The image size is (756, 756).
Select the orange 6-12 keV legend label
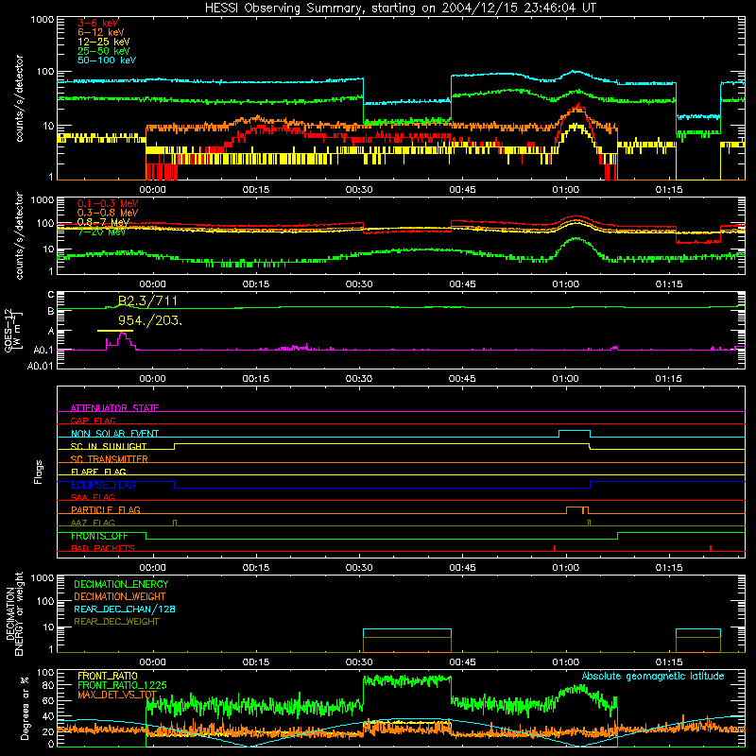[101, 32]
